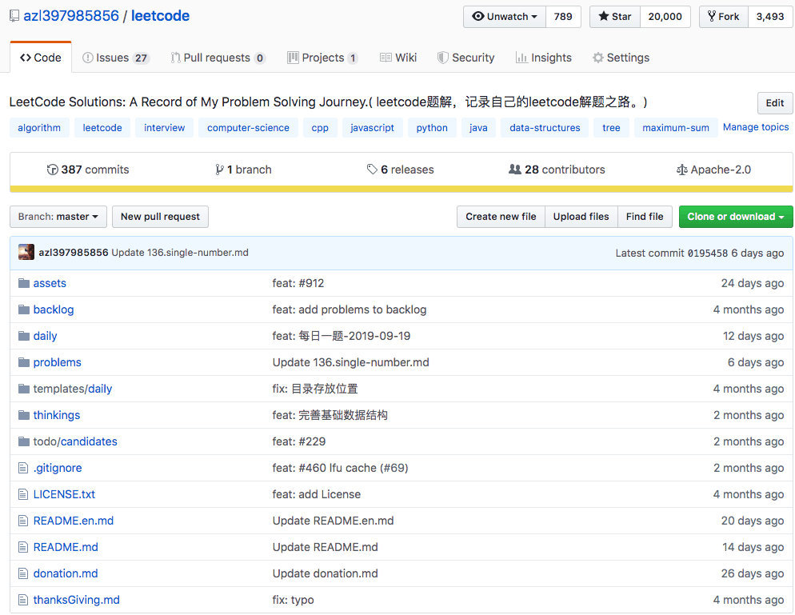Click the computer-science topic tag
The image size is (795, 615).
tap(248, 128)
